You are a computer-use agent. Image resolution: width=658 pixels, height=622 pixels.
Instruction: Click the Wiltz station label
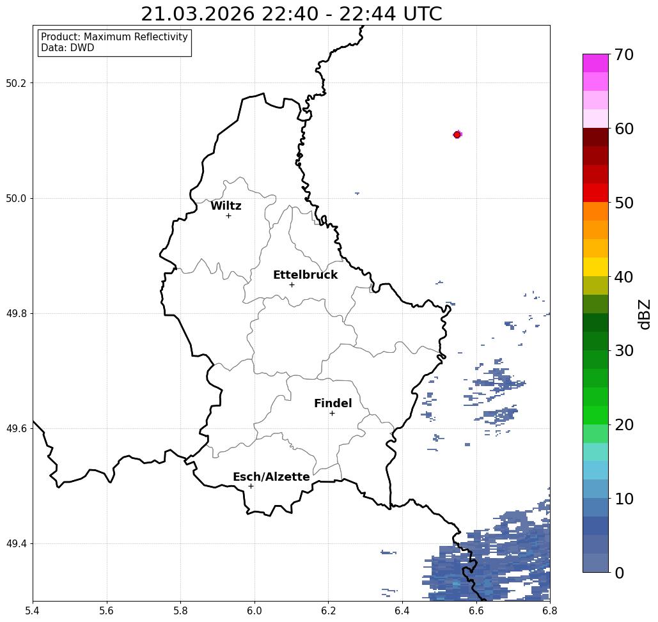(226, 206)
